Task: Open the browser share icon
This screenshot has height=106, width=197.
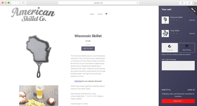Action: (182, 3)
